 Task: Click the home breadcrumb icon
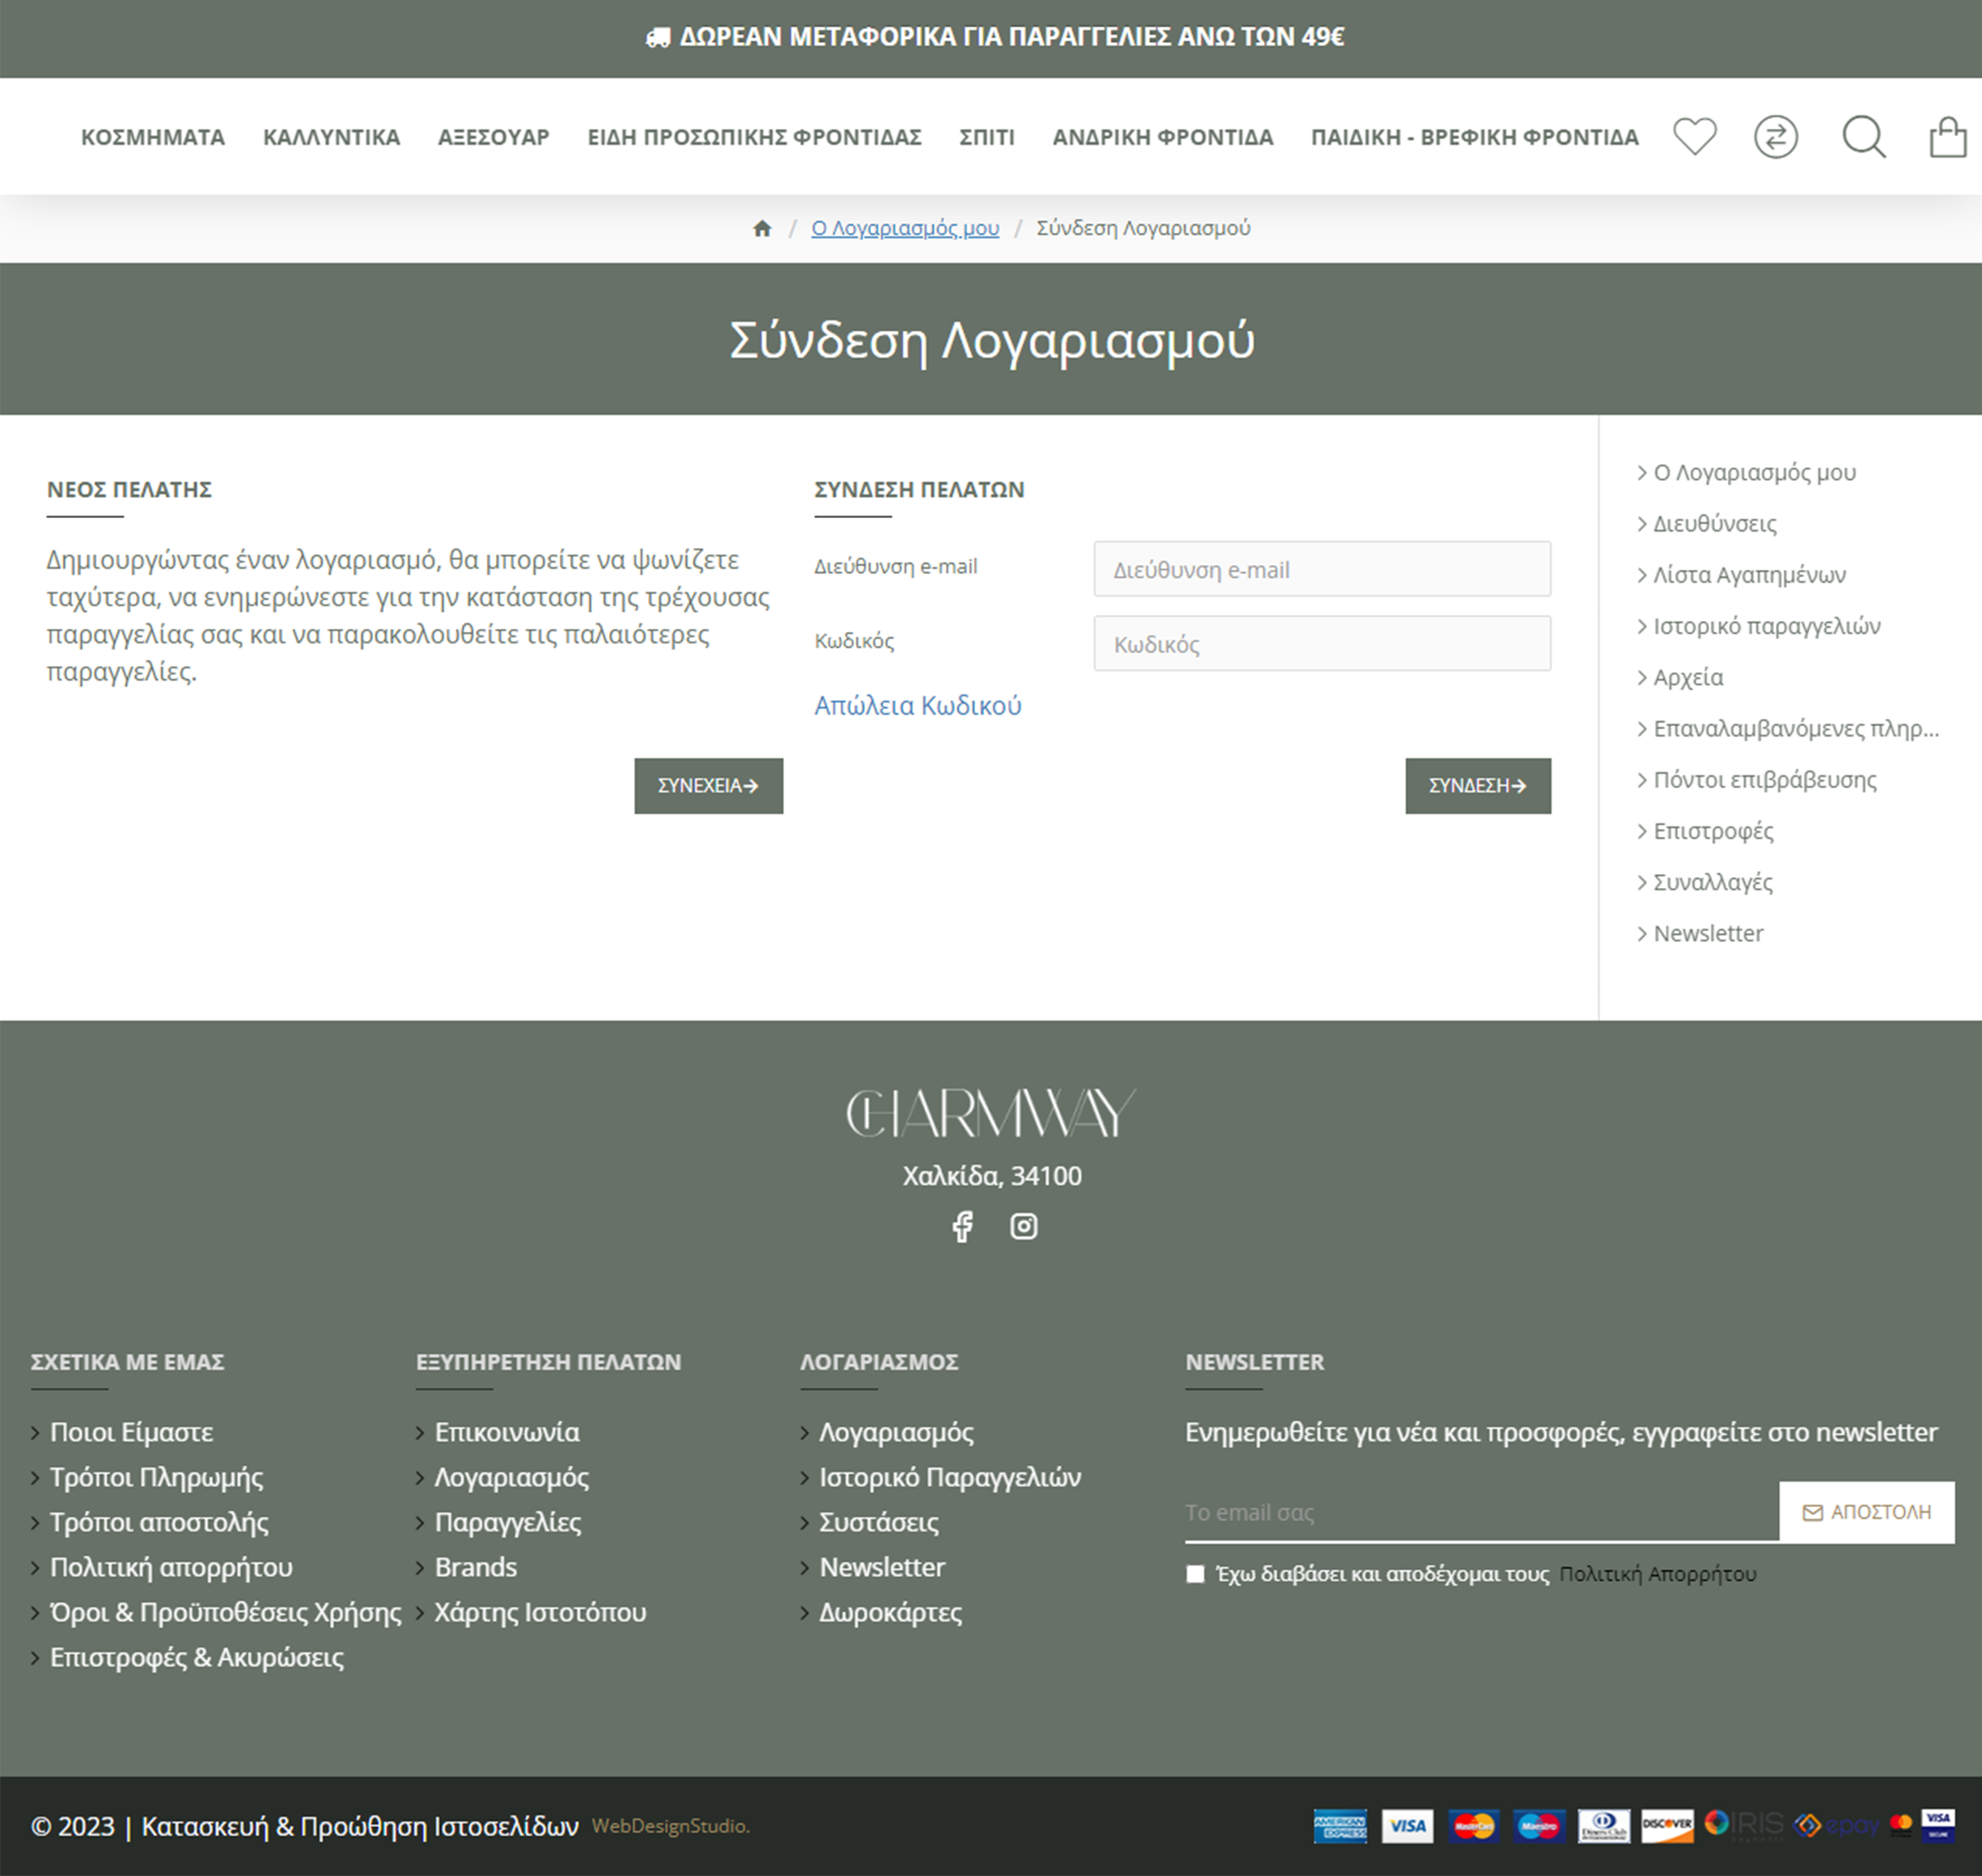pyautogui.click(x=761, y=228)
